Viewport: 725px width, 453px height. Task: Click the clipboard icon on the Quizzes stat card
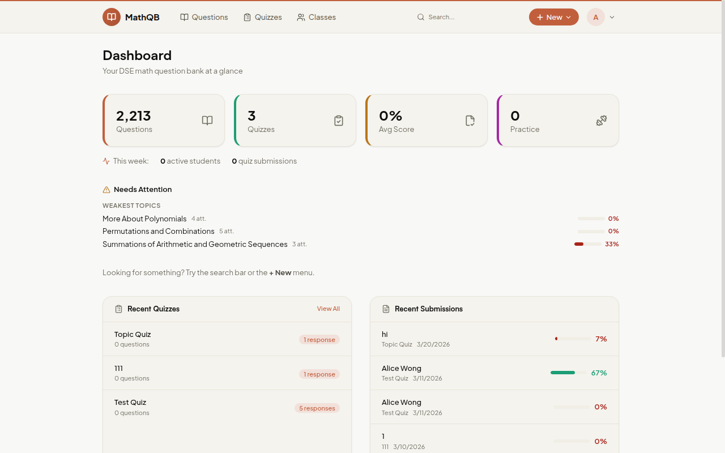tap(338, 120)
